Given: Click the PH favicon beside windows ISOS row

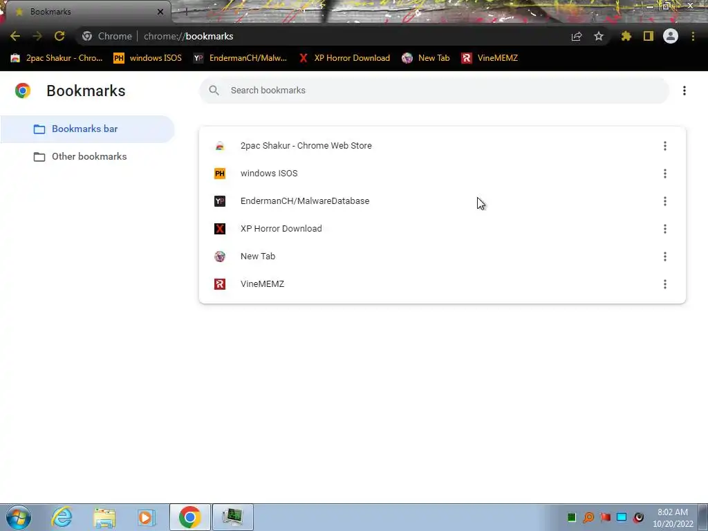Looking at the screenshot, I should [x=220, y=174].
